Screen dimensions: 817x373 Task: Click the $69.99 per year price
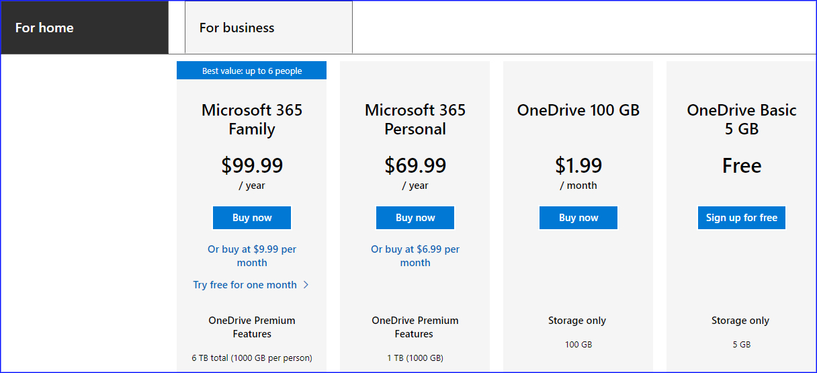tap(415, 172)
